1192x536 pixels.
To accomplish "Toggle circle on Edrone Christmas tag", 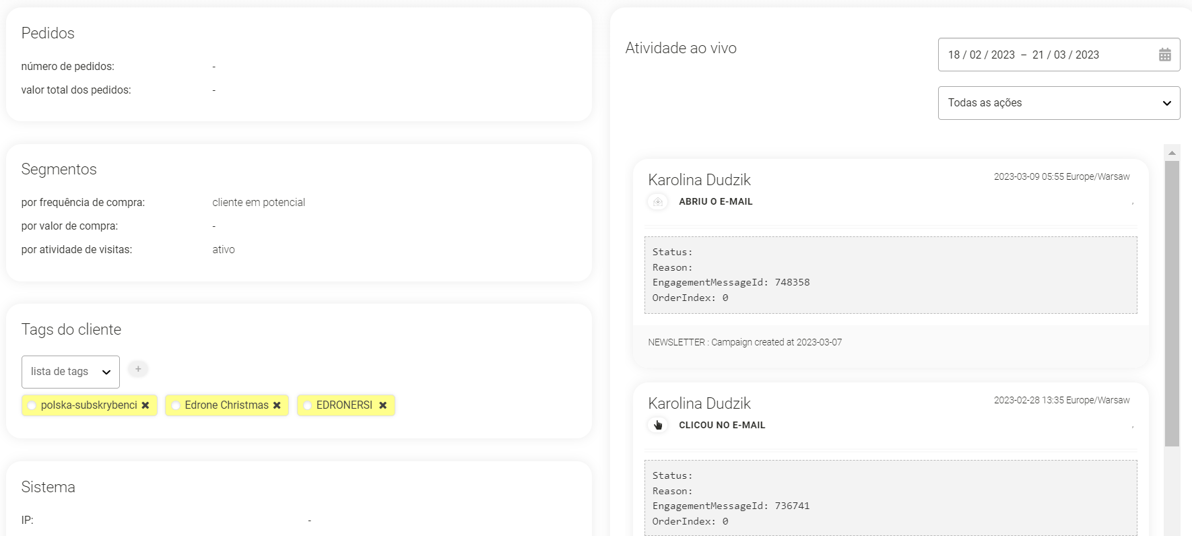I will point(176,405).
